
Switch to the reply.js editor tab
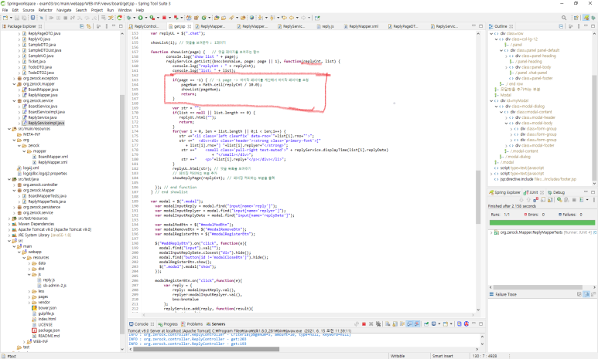click(x=327, y=26)
